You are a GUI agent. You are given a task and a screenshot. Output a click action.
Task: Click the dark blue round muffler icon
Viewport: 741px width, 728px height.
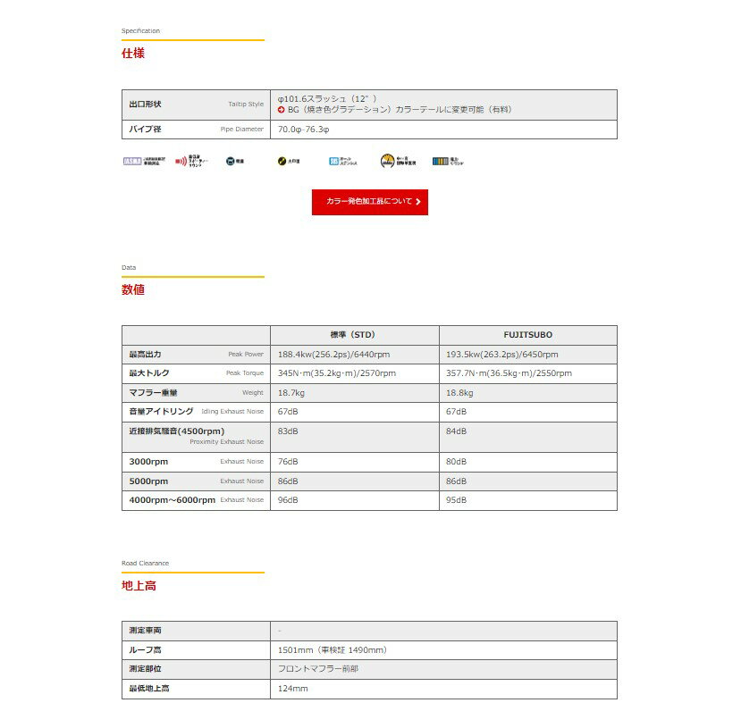coord(230,162)
